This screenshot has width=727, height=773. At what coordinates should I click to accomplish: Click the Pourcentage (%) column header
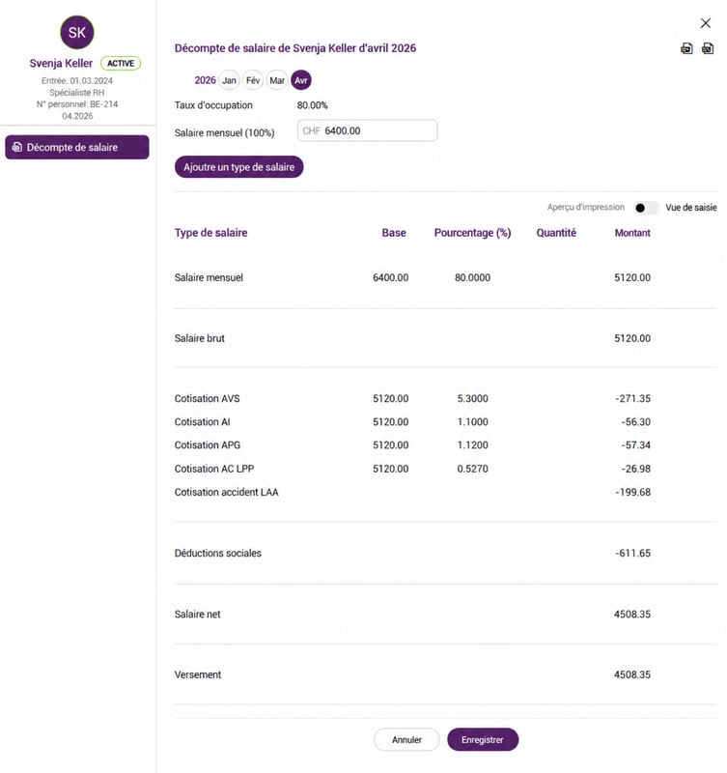(472, 233)
